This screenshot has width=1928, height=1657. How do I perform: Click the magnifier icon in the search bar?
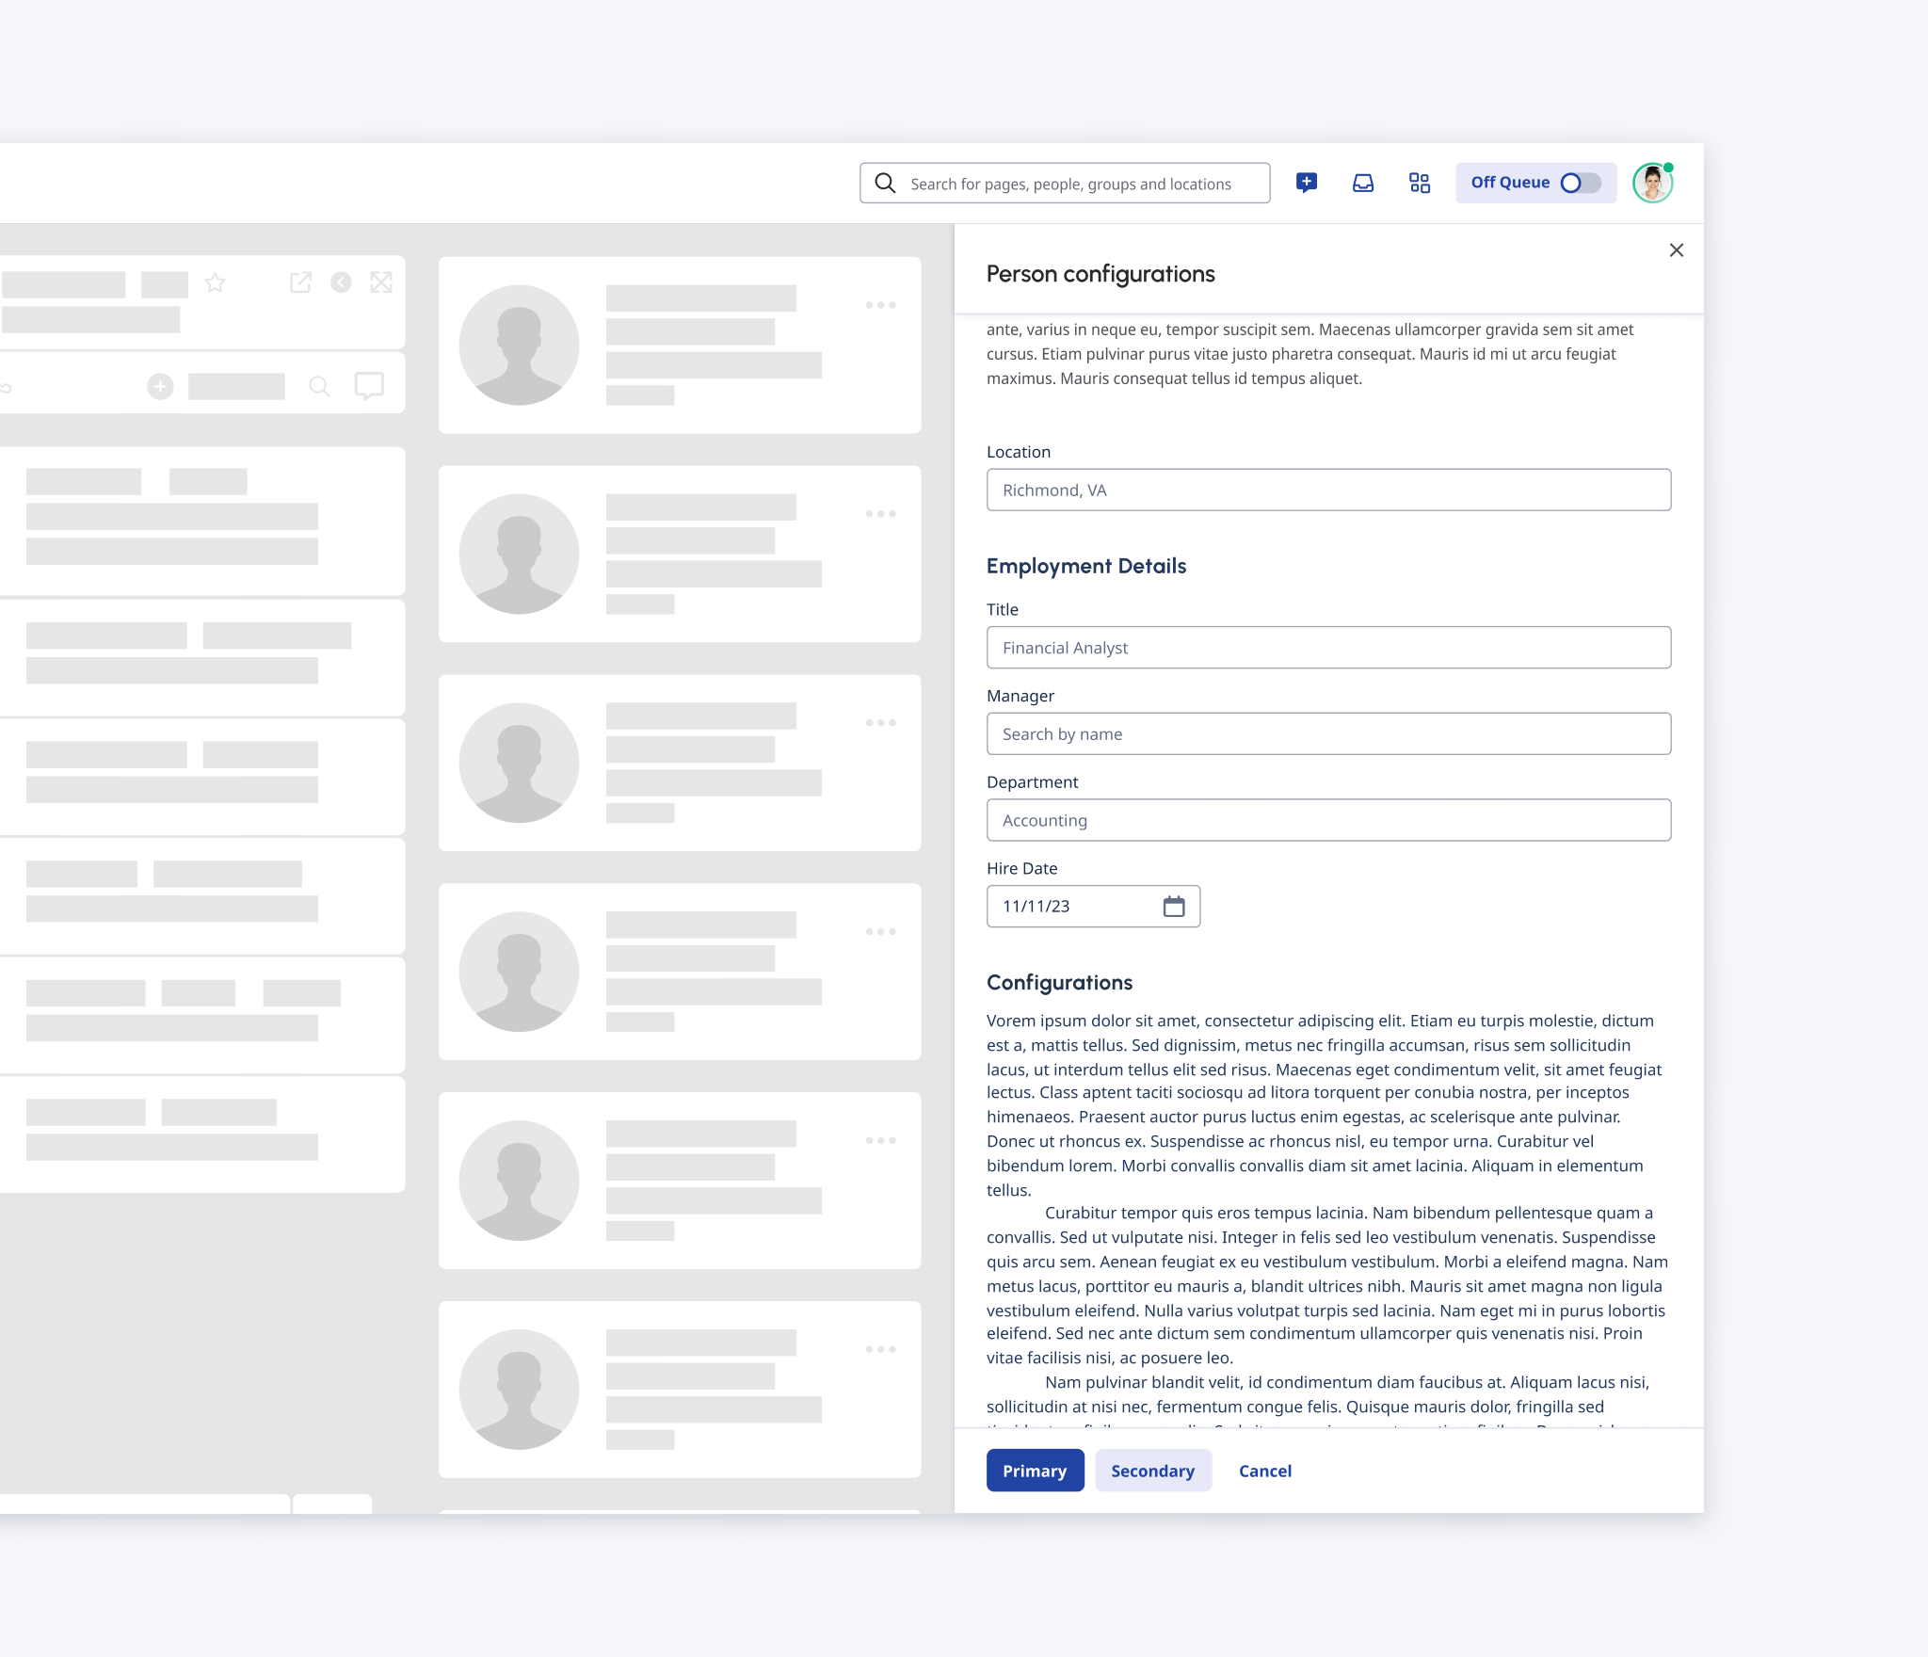tap(884, 183)
